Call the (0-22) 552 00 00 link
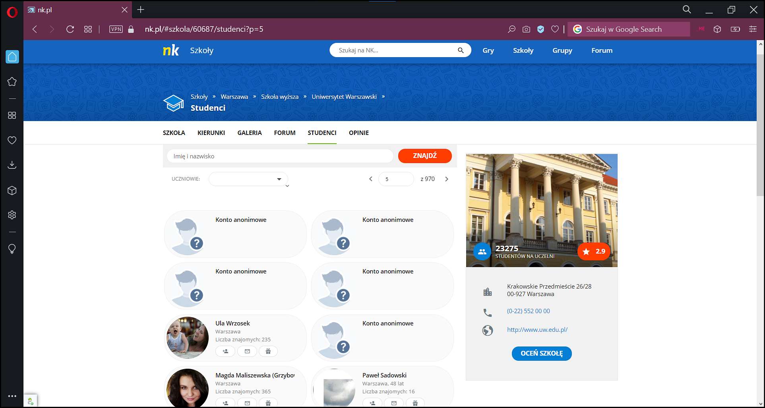Screen dimensions: 765x408 (528, 311)
